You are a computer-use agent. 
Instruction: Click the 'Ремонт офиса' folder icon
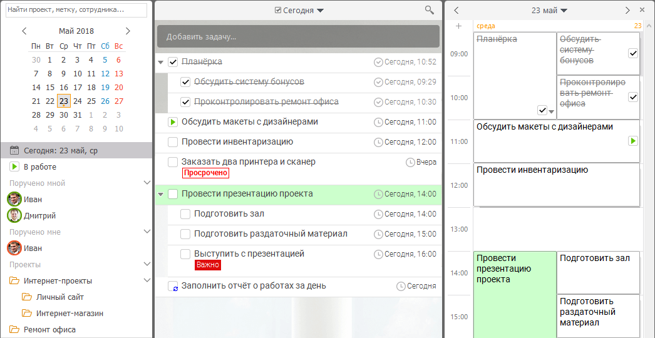(x=14, y=330)
